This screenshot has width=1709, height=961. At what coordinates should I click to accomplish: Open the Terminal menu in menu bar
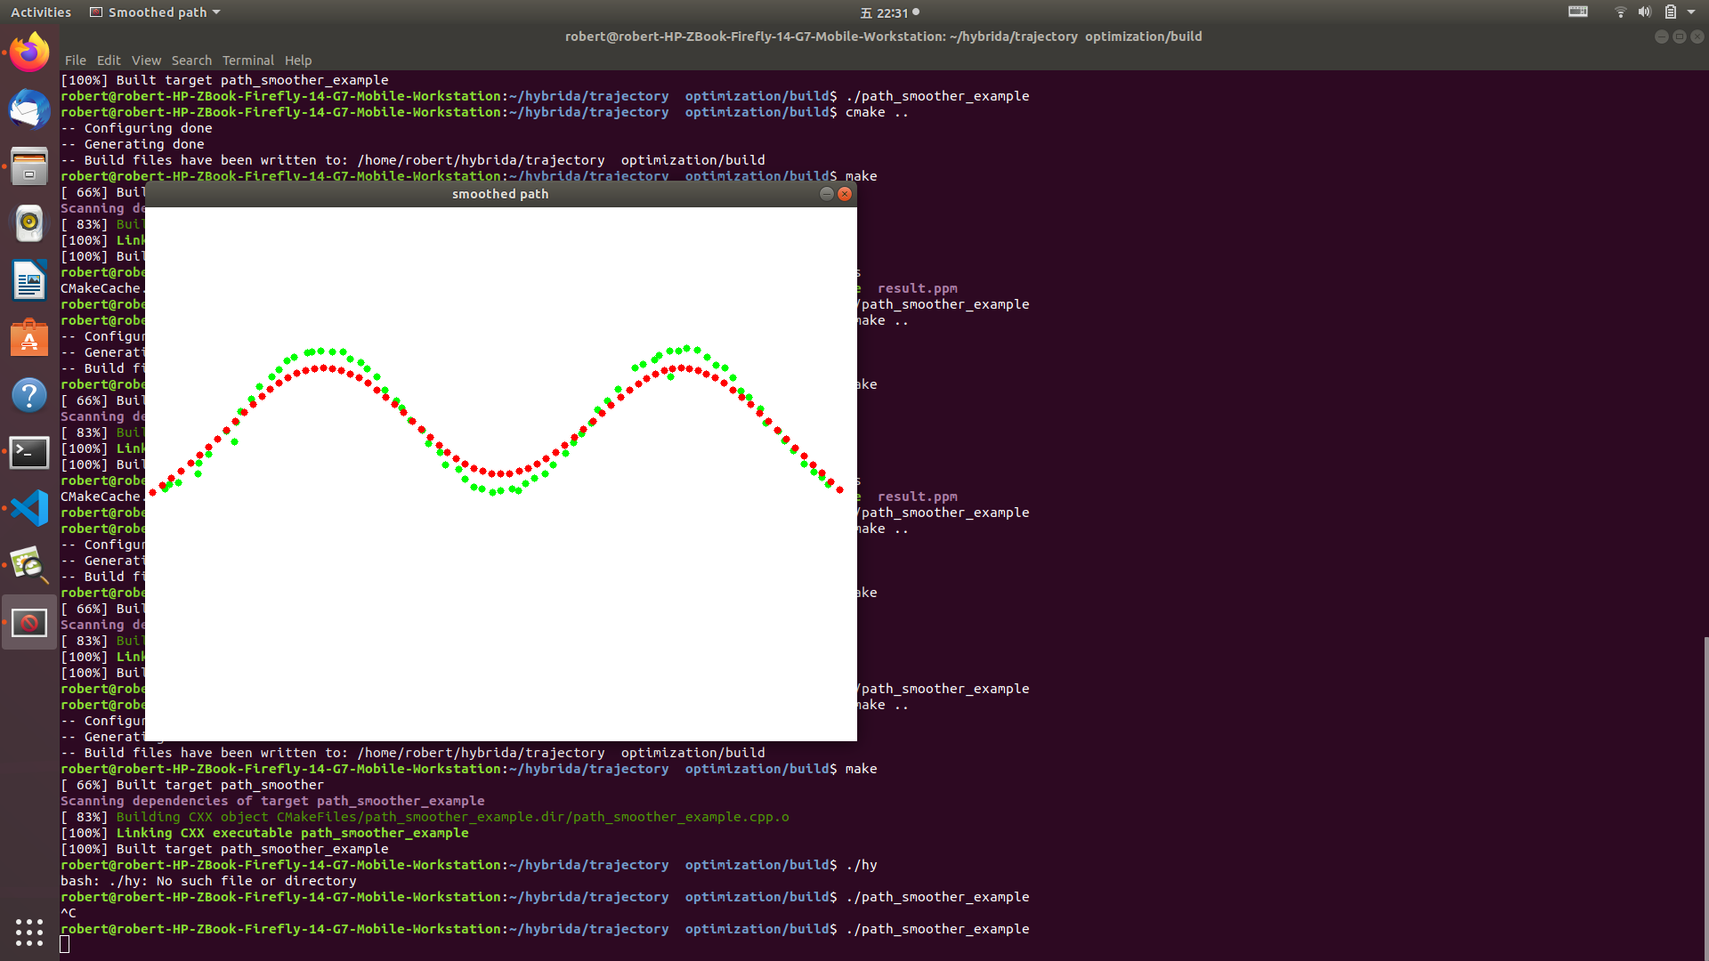coord(247,61)
